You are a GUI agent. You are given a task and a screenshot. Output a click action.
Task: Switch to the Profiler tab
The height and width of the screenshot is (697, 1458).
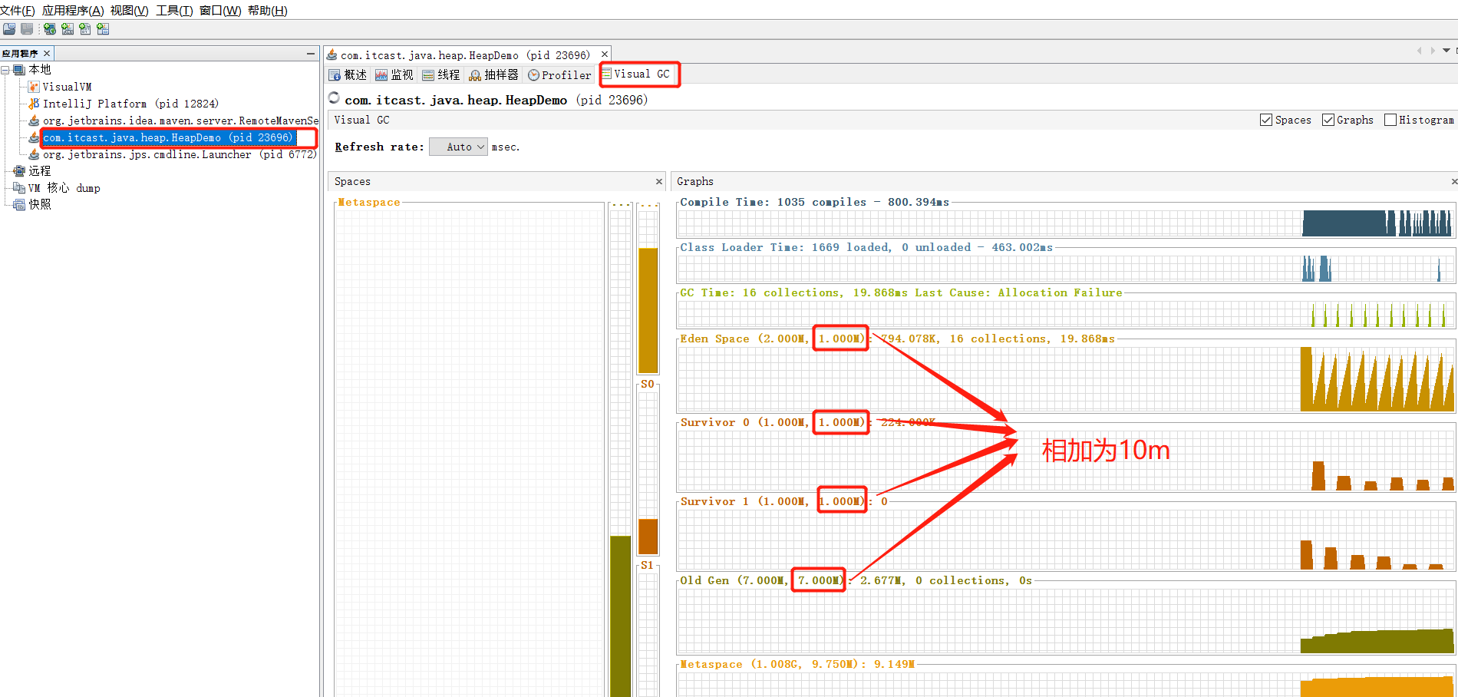point(559,74)
